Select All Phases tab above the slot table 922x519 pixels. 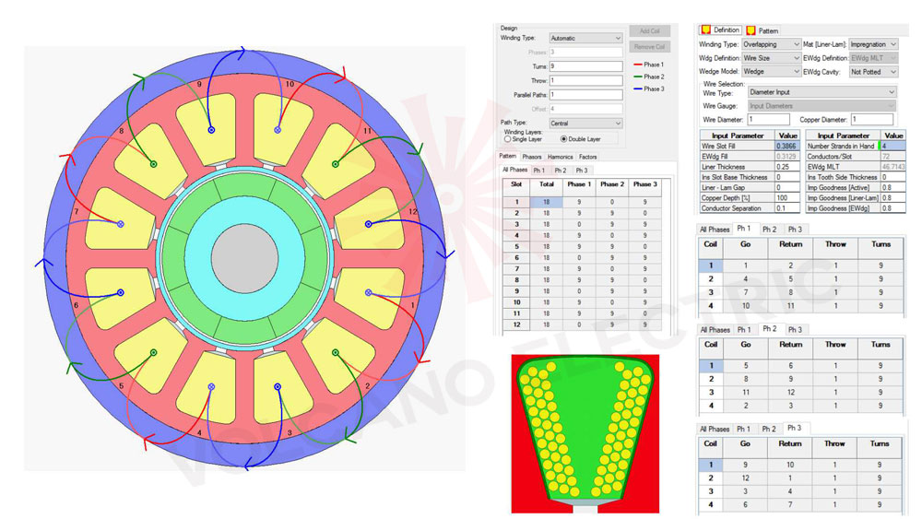tap(514, 170)
